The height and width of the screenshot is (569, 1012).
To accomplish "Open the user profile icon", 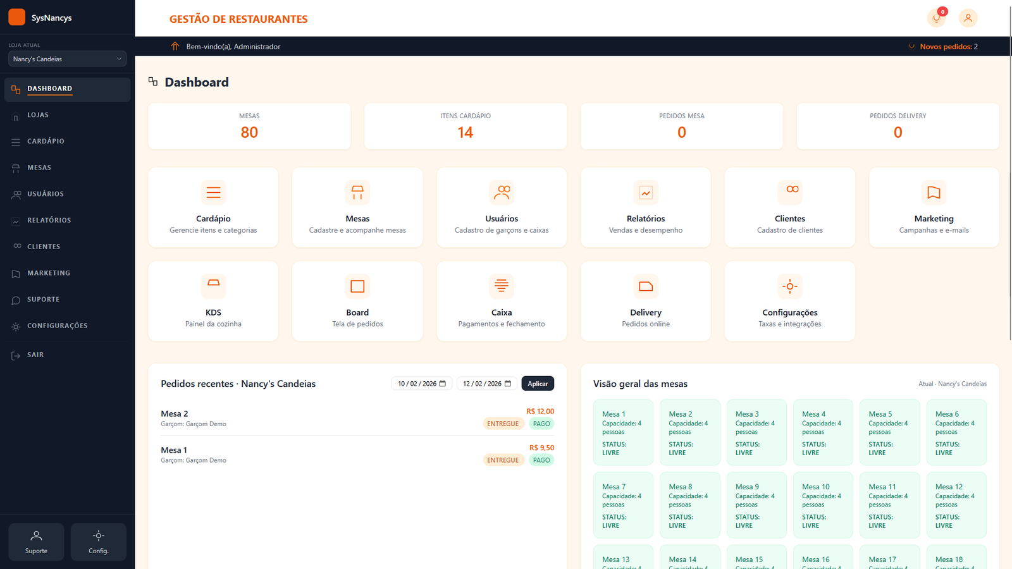I will [x=968, y=18].
